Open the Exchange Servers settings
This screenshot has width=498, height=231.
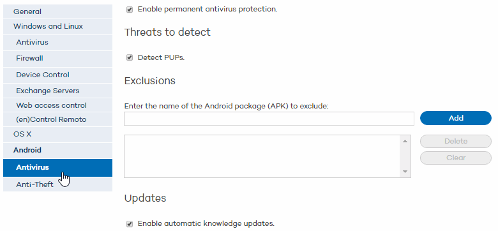pos(58,91)
